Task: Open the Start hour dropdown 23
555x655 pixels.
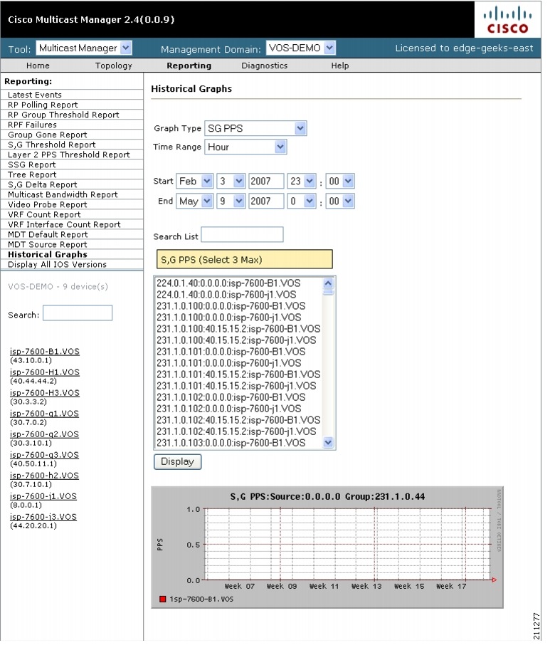Action: (302, 182)
